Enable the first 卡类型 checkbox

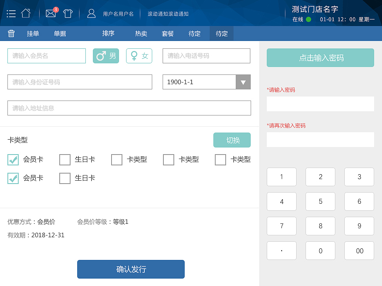pos(117,159)
